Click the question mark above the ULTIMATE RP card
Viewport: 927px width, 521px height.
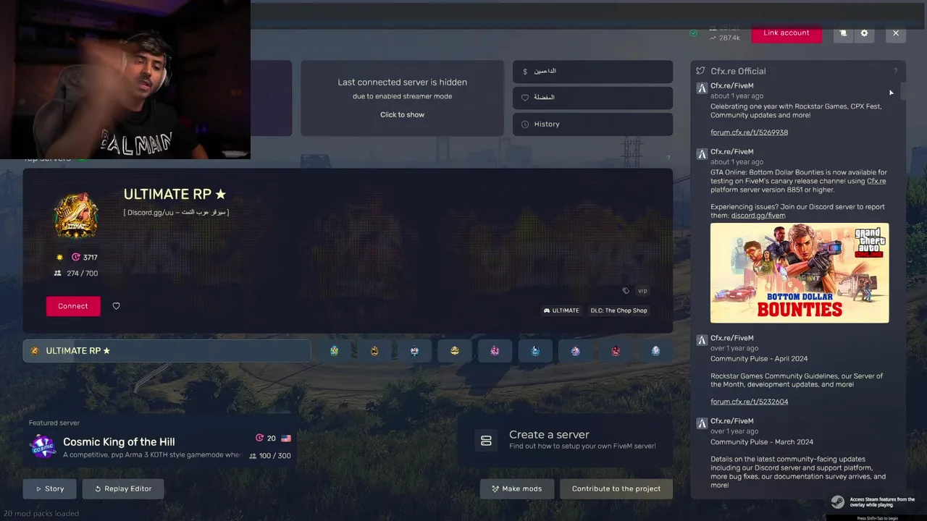(668, 158)
